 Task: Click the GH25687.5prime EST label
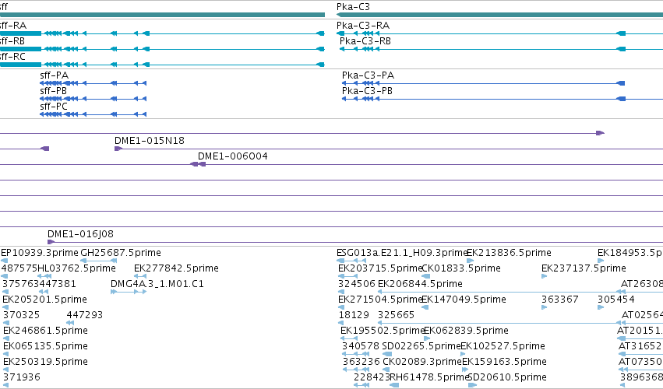click(121, 253)
